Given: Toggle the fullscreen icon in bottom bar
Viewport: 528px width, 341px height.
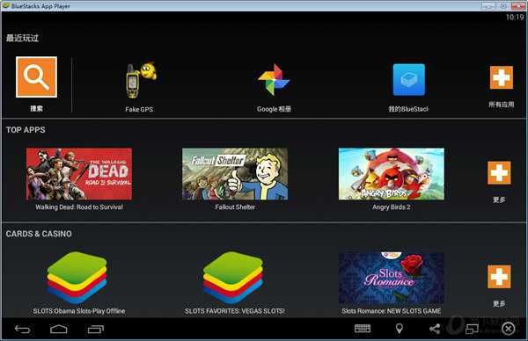Looking at the screenshot, I should (x=472, y=329).
